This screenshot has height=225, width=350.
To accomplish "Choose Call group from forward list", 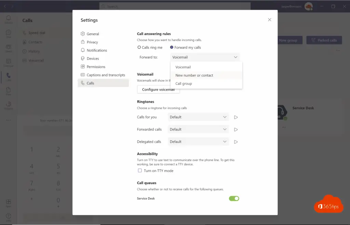I will tap(184, 84).
